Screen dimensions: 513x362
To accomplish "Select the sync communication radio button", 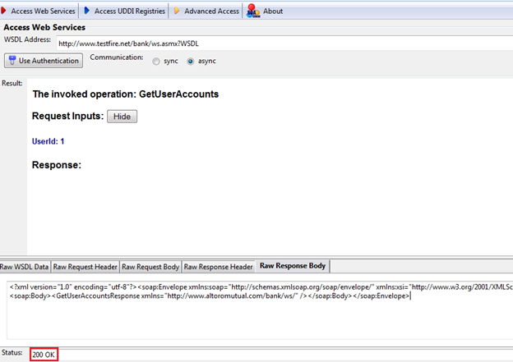I will pos(156,61).
